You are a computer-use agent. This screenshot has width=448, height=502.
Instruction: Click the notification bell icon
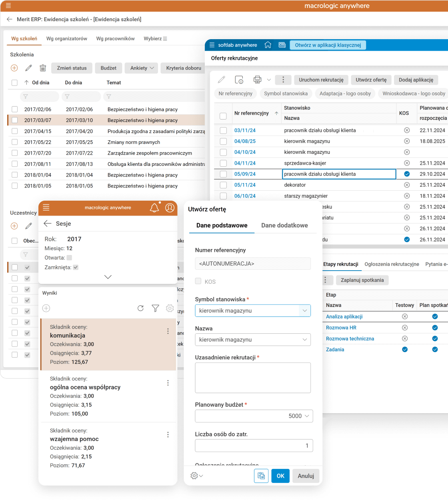coord(154,208)
